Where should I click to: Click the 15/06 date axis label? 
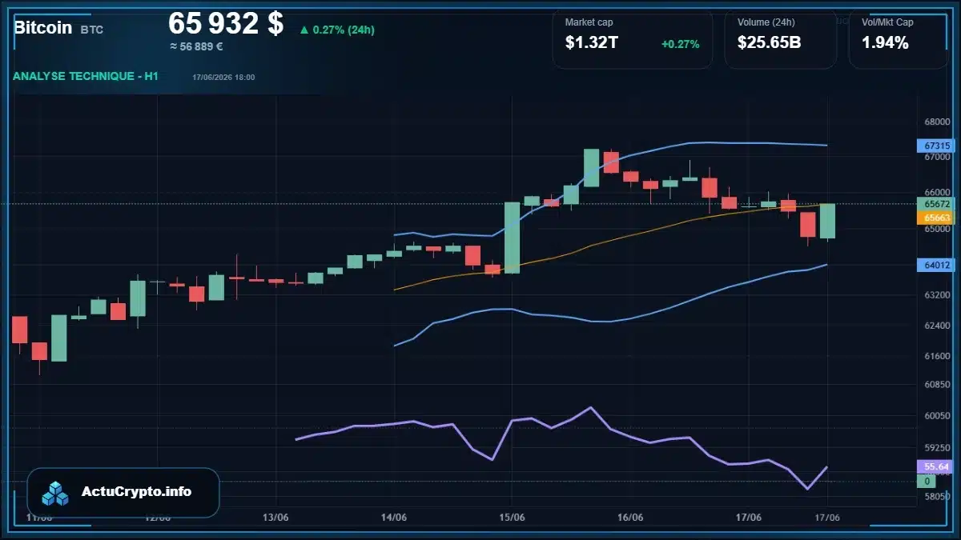(x=513, y=518)
